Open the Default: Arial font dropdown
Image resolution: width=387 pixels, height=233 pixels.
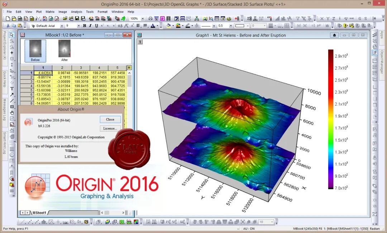[x=62, y=26]
